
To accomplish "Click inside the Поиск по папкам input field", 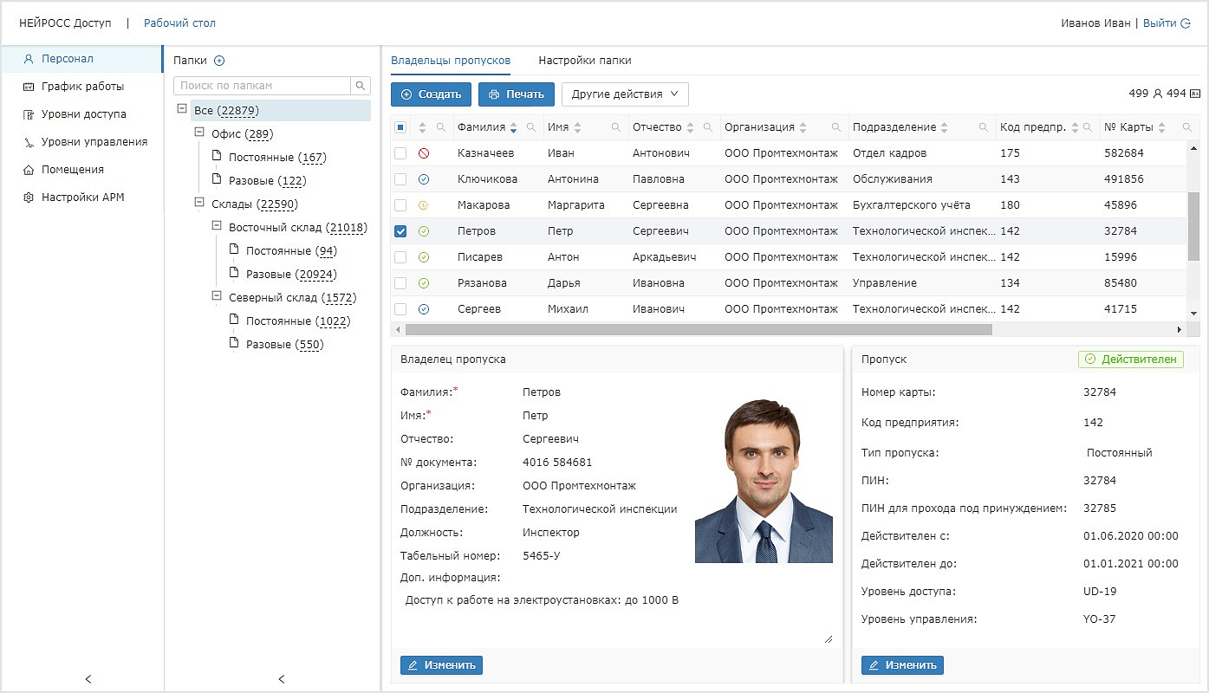I will [260, 86].
